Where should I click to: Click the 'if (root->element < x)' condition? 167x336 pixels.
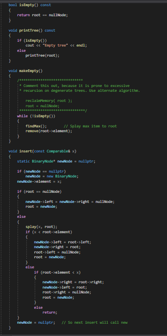pyautogui.click(x=57, y=272)
